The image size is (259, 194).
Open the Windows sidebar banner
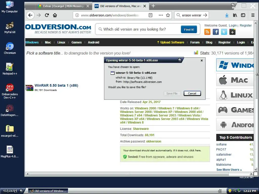click(235, 65)
